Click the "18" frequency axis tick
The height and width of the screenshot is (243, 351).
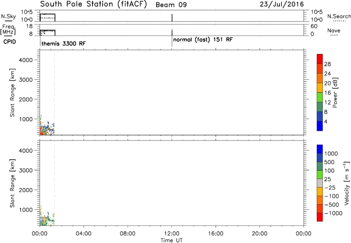29,26
